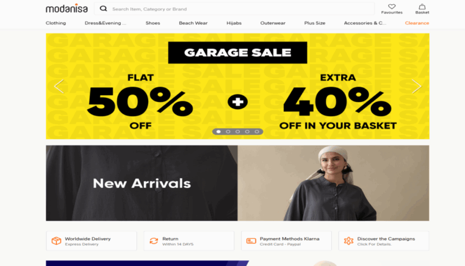465x266 pixels.
Task: Click the Worldwide Delivery box icon
Action: (x=56, y=241)
